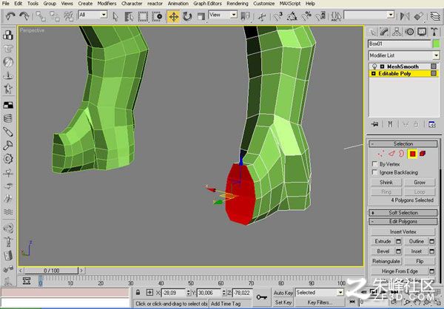Expand the Soft Selection rollout

coord(403,212)
